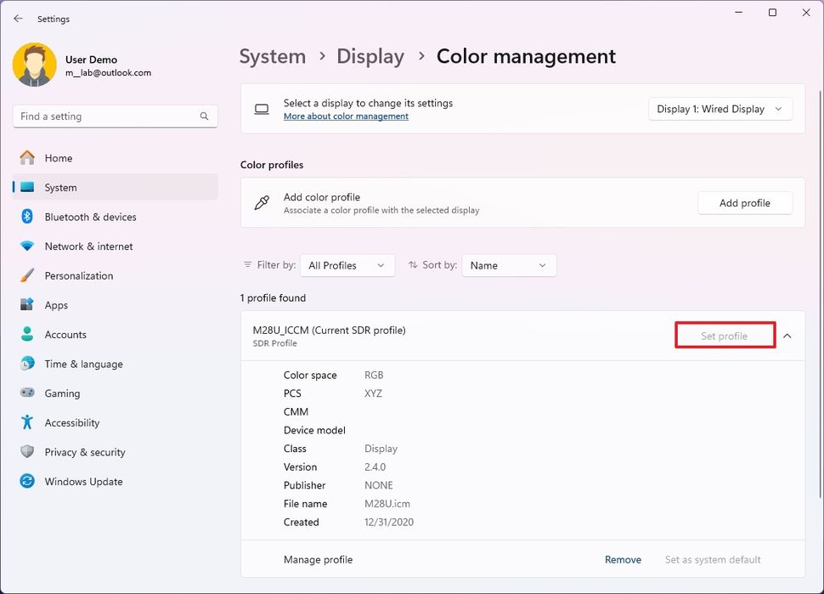Click the back arrow in the title bar
The image size is (824, 594).
coord(18,18)
